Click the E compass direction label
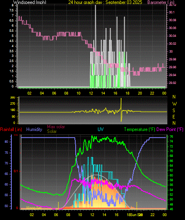Screen dimensions: 185x220 click(x=174, y=117)
